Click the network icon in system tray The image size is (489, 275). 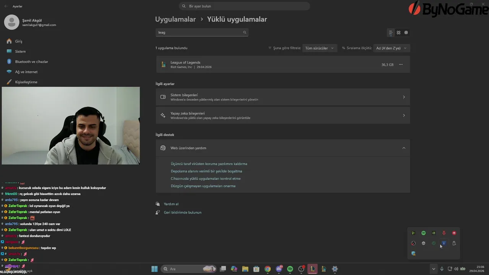[x=450, y=269]
